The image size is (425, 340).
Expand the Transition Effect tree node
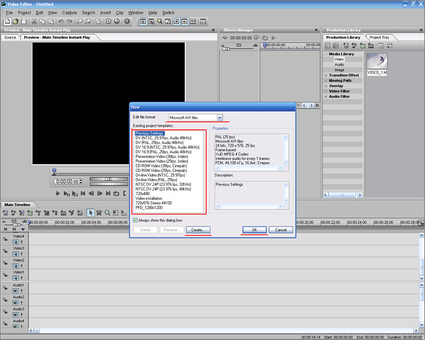pos(326,75)
